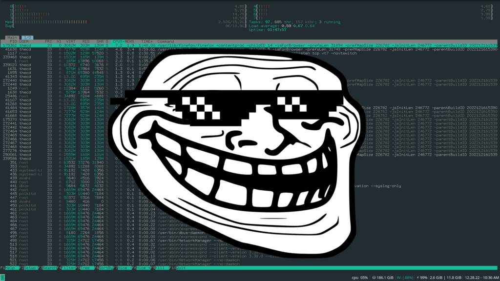Sort processes by the USER column header
Viewport: 500px width, 281px height.
coord(24,41)
